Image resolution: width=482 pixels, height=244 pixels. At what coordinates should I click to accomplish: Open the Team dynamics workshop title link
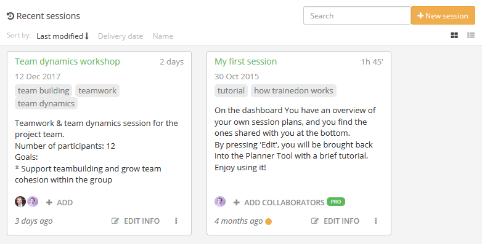[67, 61]
